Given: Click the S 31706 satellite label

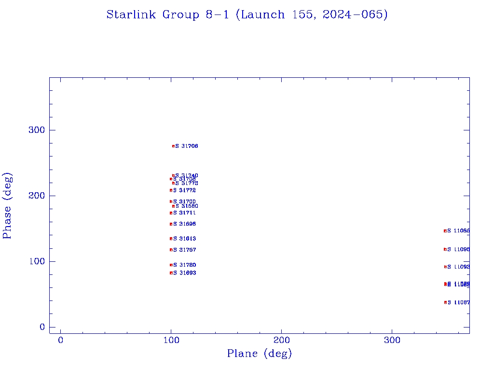Looking at the screenshot, I should click(x=187, y=146).
